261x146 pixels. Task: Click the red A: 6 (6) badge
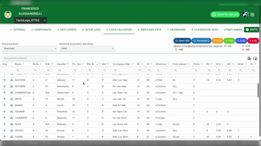click(x=253, y=41)
